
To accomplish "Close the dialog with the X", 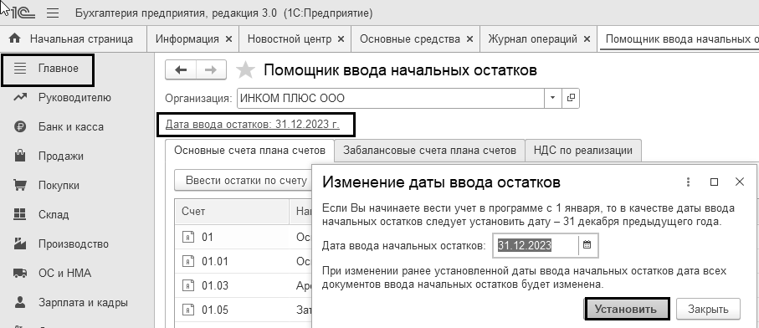I will [x=739, y=182].
